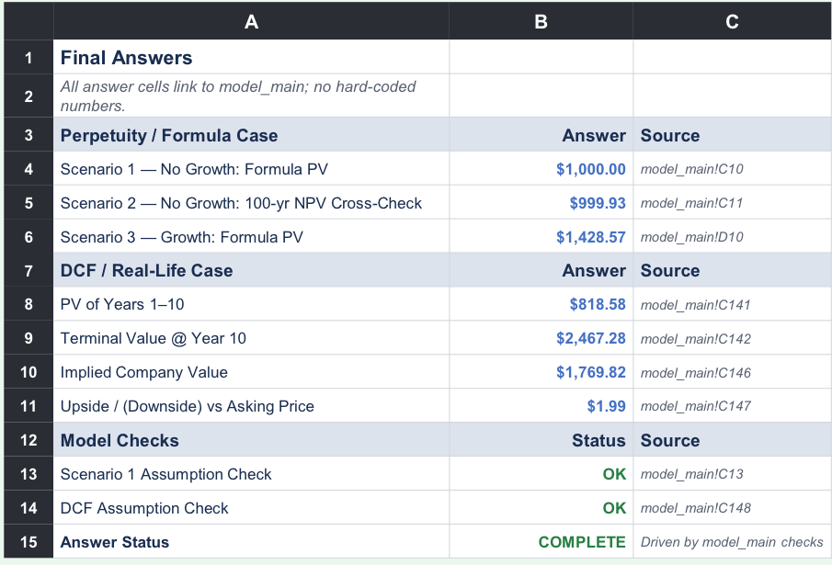Select row 3 header

coord(28,135)
